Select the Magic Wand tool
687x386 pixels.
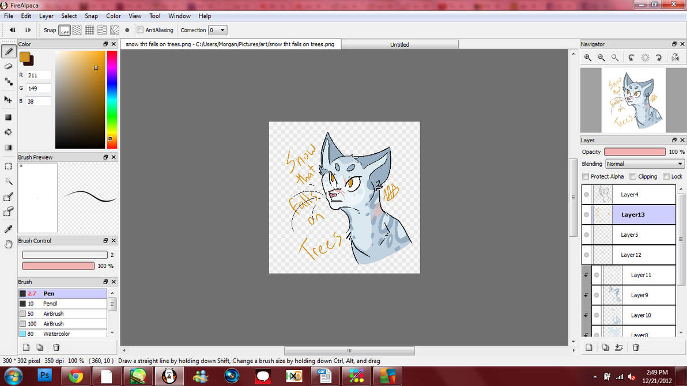[x=8, y=181]
